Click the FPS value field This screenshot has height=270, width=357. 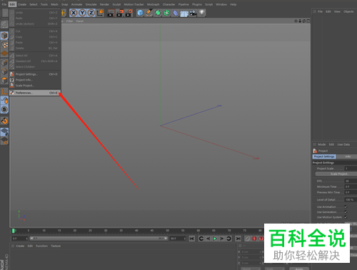tap(351, 181)
